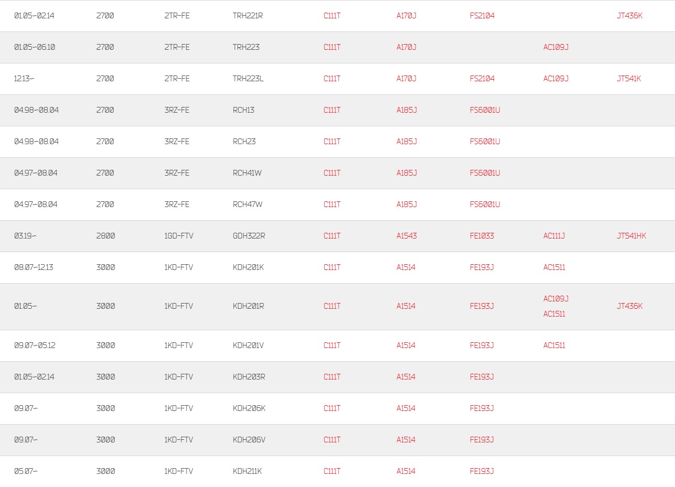This screenshot has width=675, height=487.
Task: Open C111T link for RCH41W
Action: (x=332, y=173)
